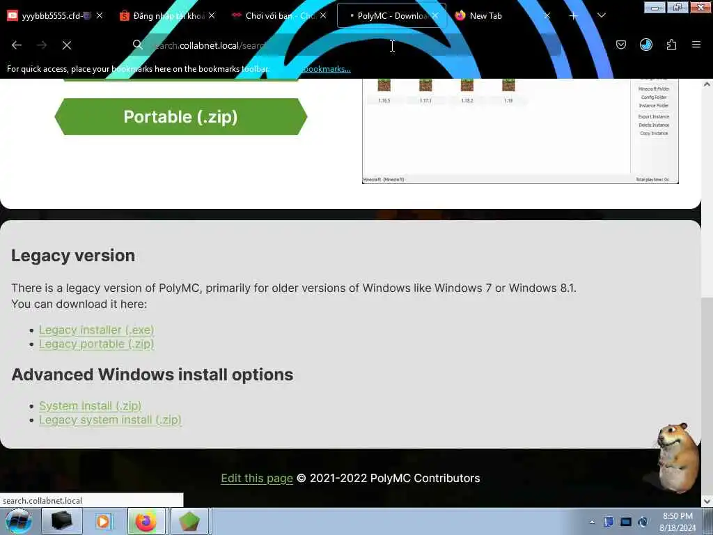The image size is (713, 535).
Task: Open the monitor tray icon
Action: 626,522
